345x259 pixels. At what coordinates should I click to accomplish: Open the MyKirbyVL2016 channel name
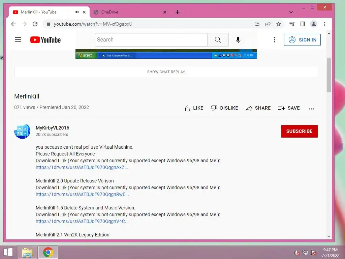[52, 128]
